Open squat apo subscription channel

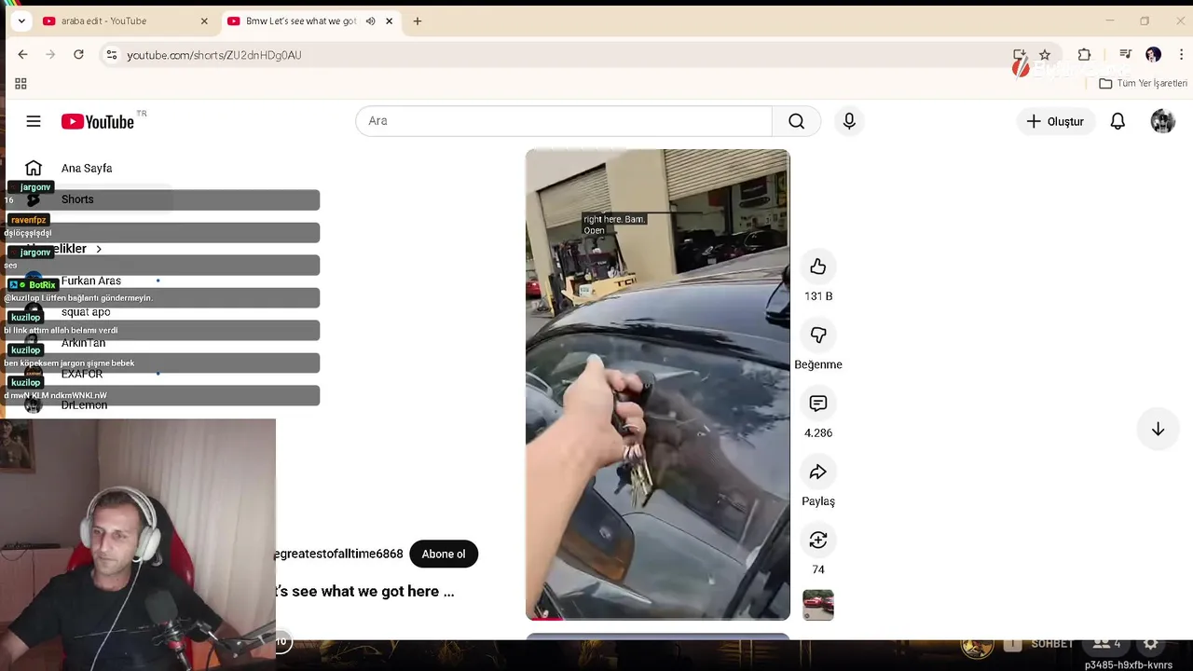pyautogui.click(x=86, y=311)
